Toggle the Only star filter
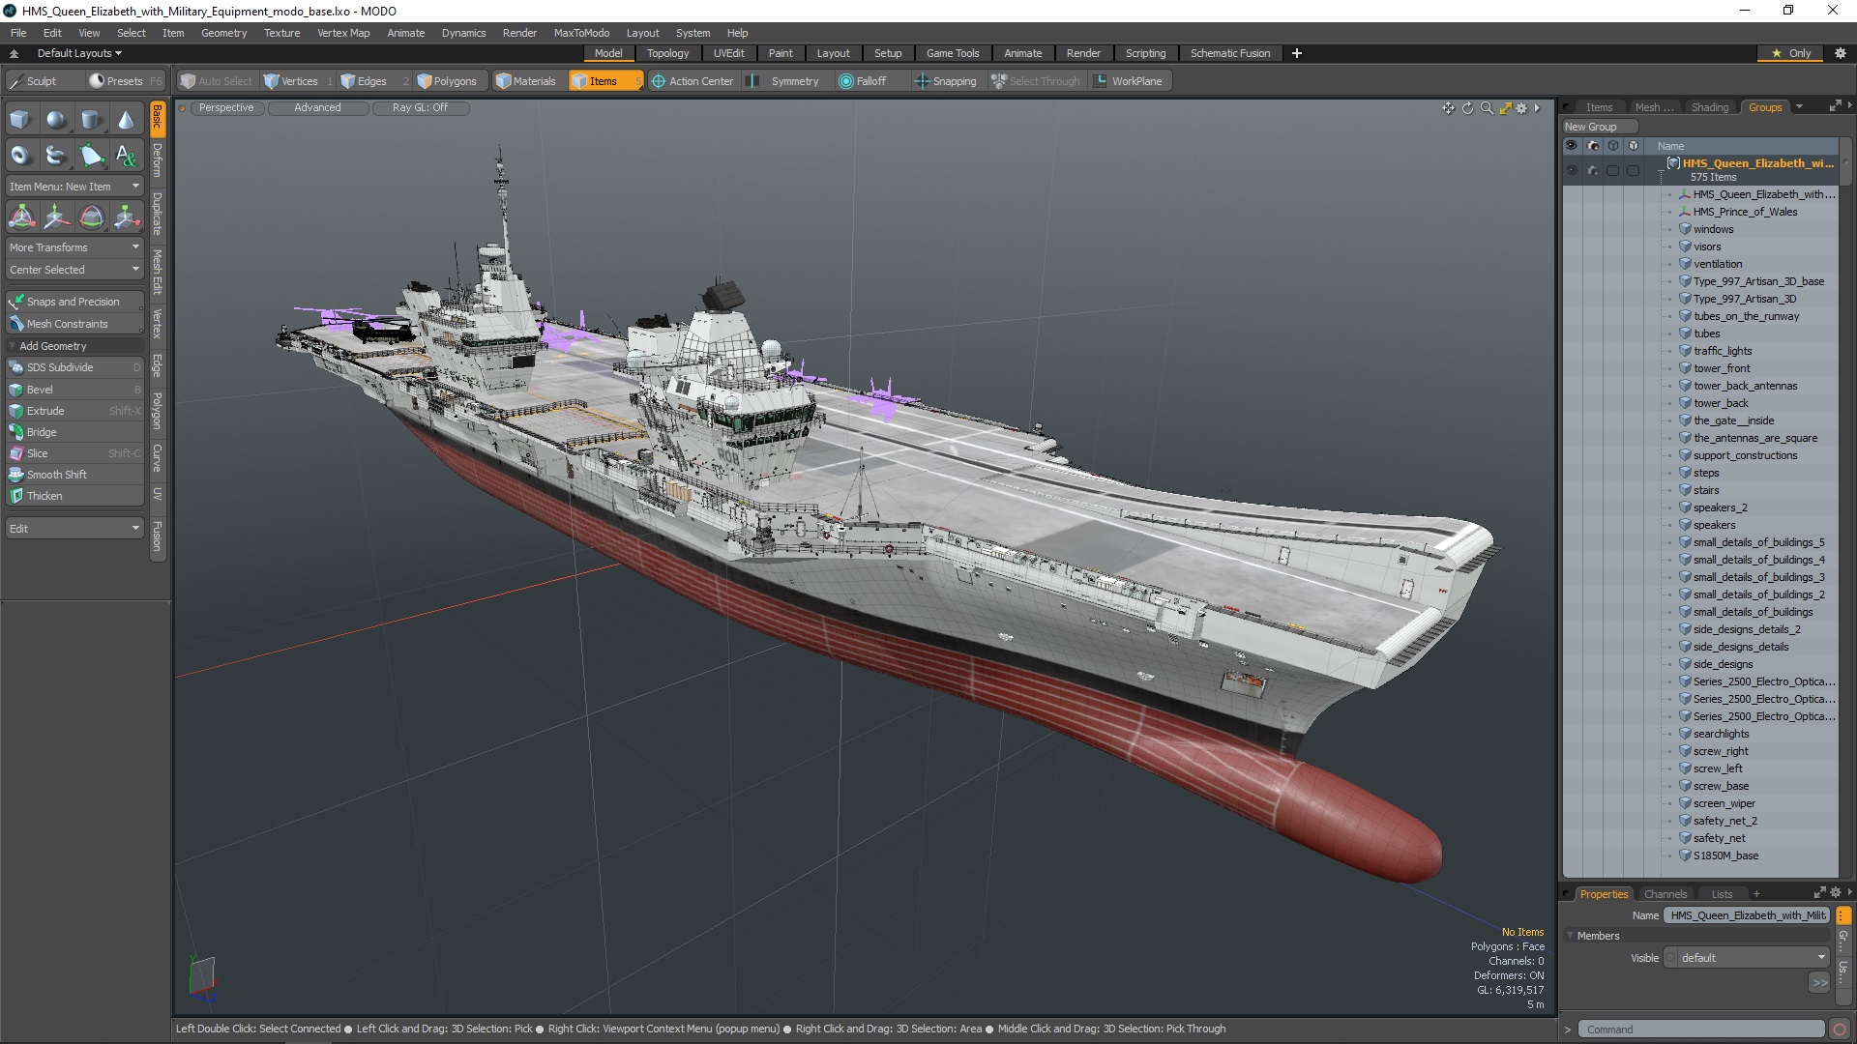The image size is (1857, 1044). coord(1791,53)
